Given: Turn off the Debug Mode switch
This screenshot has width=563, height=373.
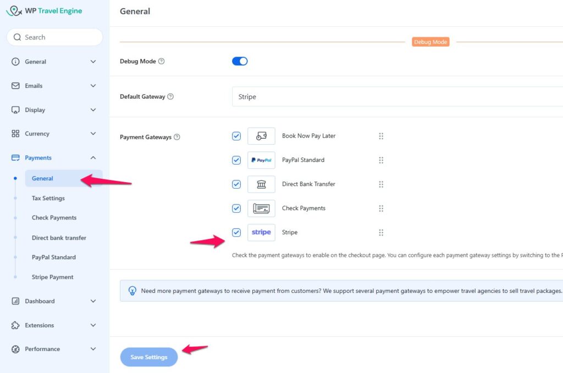Looking at the screenshot, I should coord(240,61).
